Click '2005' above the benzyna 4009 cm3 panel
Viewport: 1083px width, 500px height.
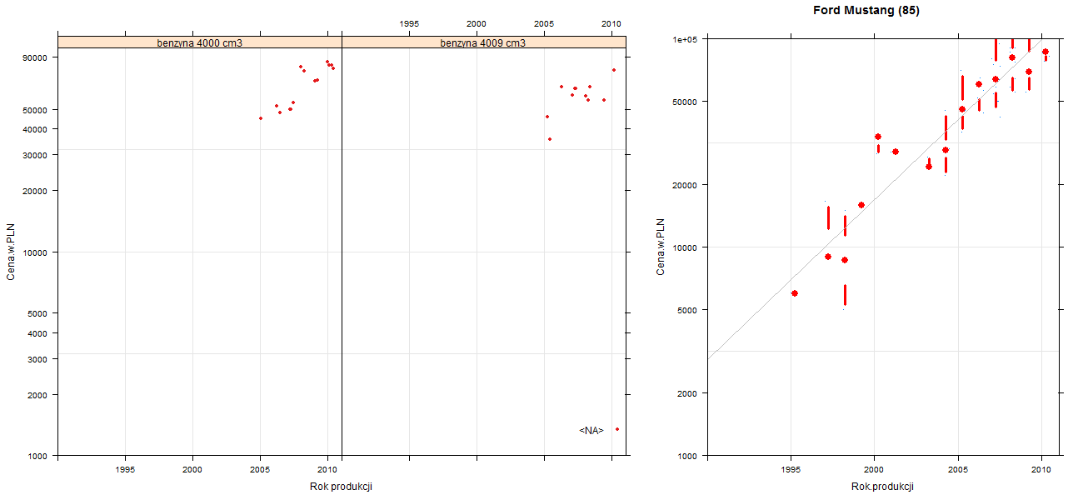pos(544,23)
